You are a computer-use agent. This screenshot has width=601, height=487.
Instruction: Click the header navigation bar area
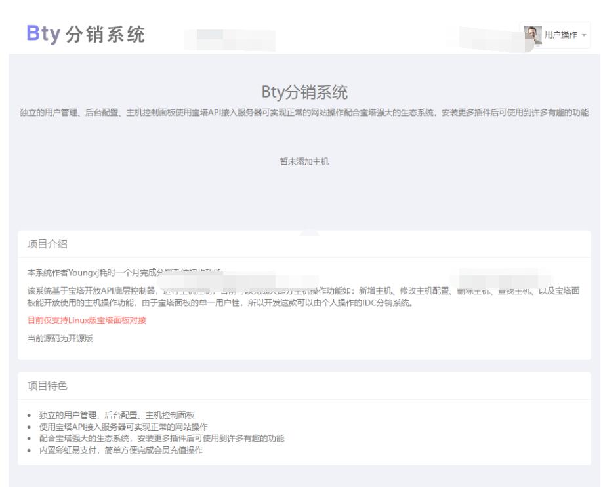point(300,29)
